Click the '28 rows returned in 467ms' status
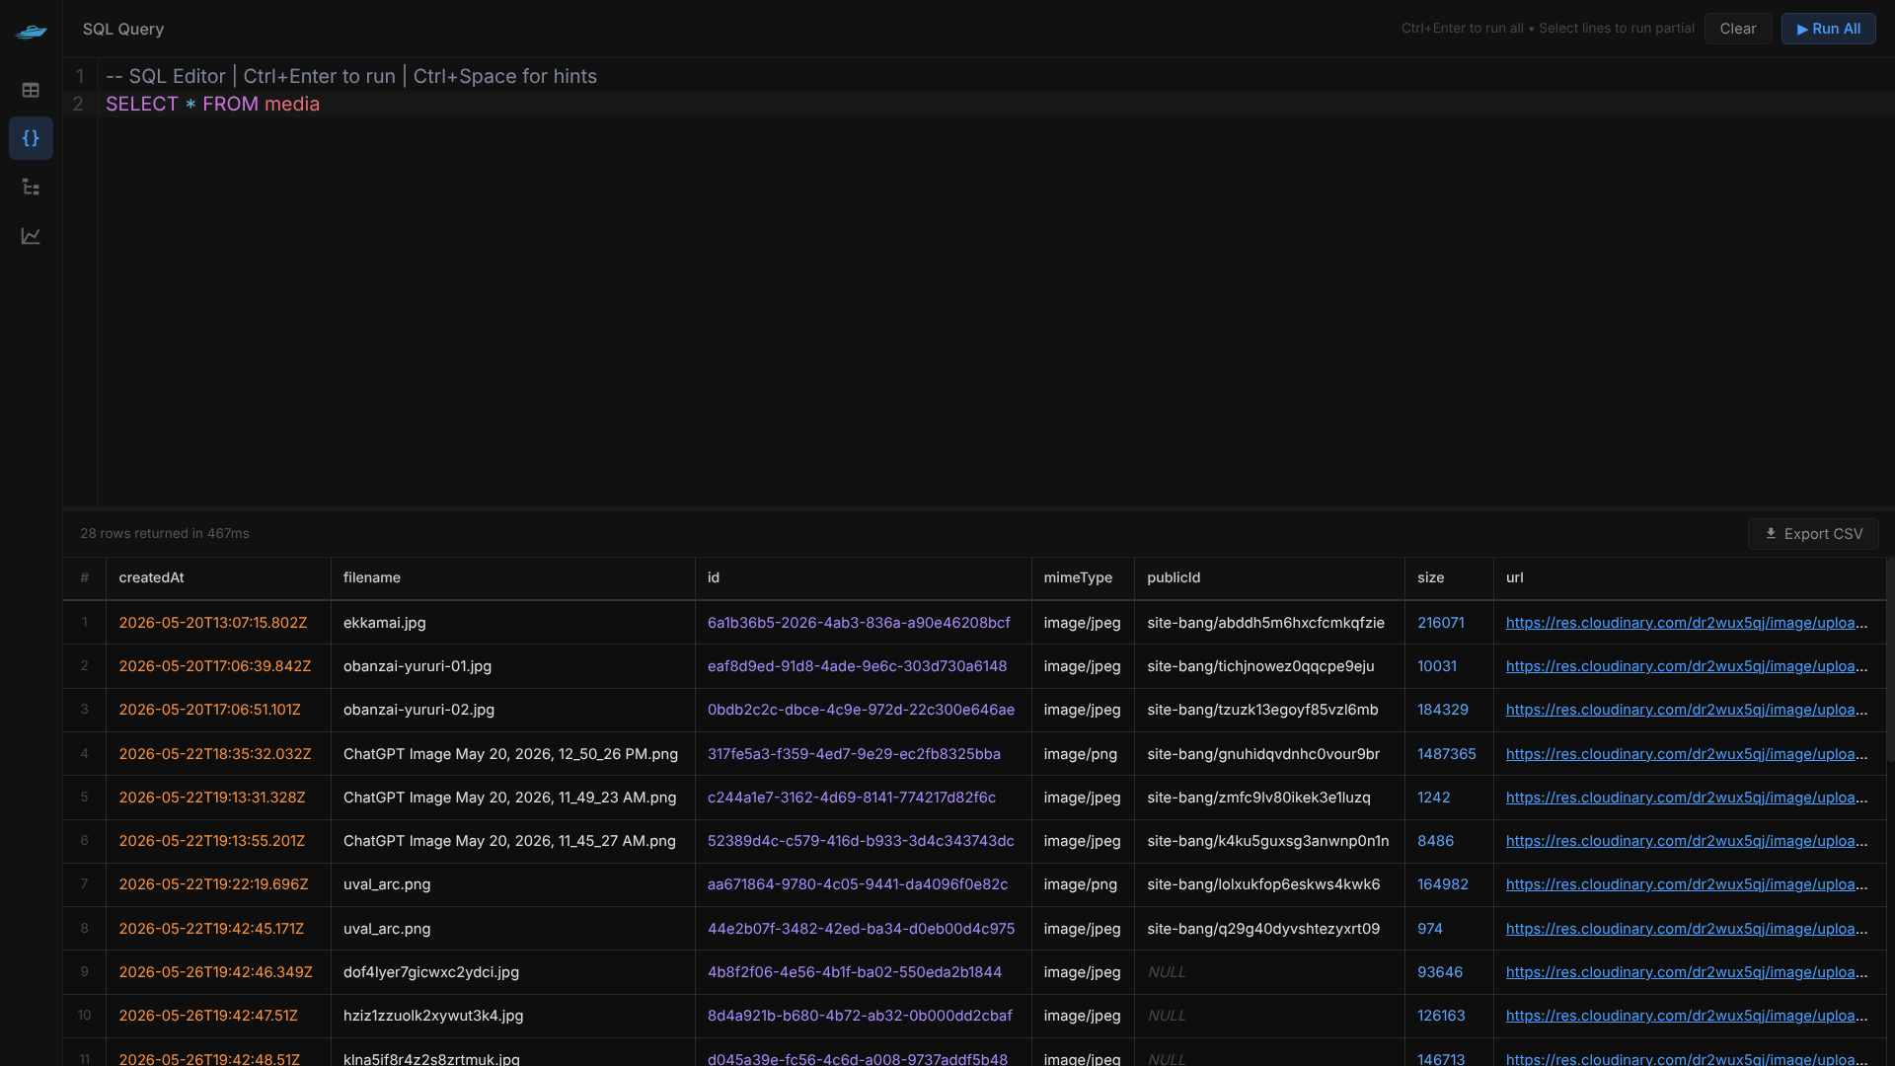 165,533
